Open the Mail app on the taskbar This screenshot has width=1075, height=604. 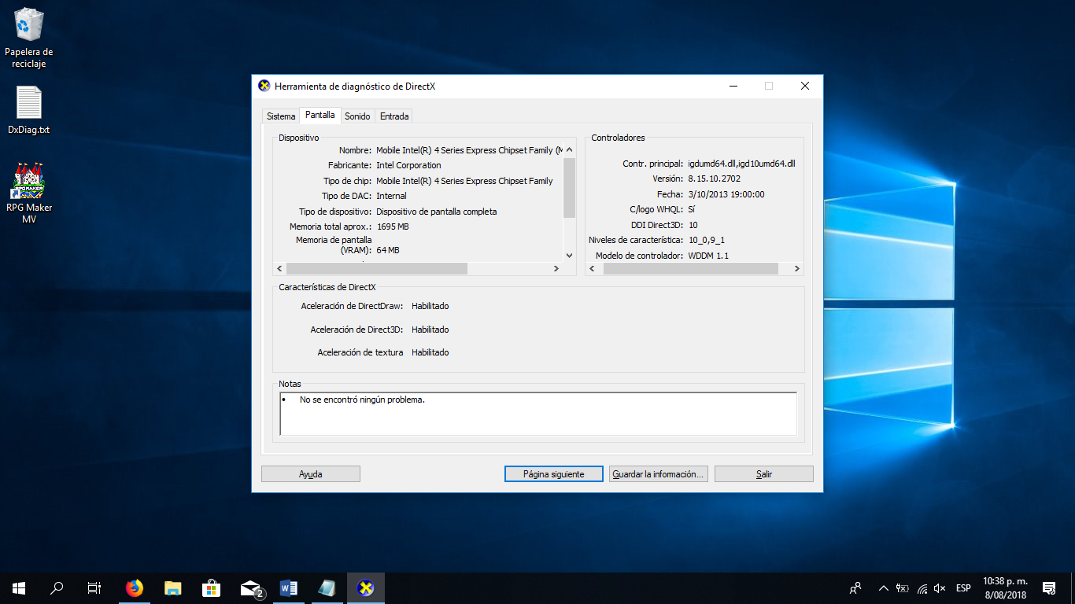(250, 587)
